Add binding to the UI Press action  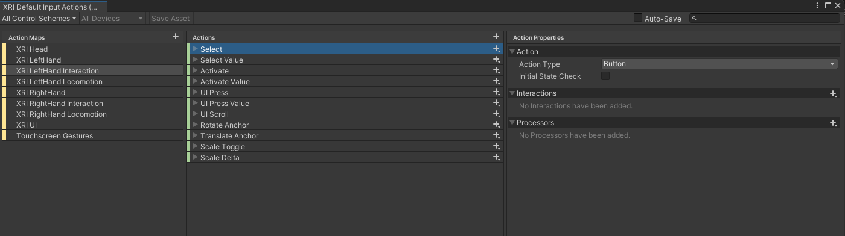click(496, 92)
